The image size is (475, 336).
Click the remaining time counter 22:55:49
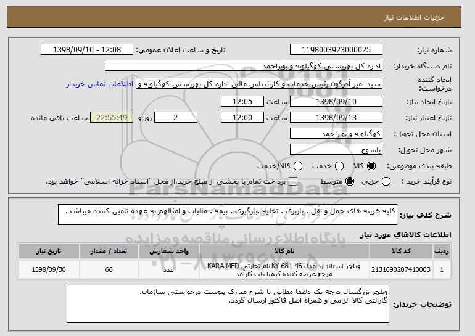click(x=112, y=118)
